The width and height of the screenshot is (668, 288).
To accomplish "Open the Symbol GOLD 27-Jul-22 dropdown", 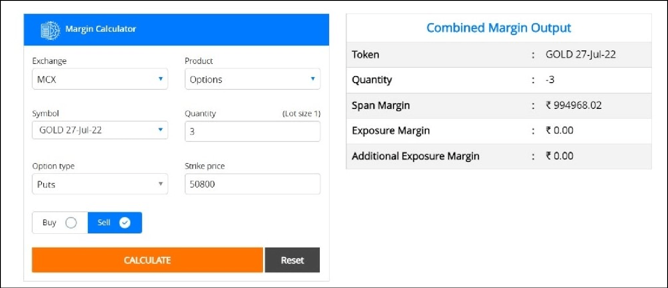I will click(100, 130).
